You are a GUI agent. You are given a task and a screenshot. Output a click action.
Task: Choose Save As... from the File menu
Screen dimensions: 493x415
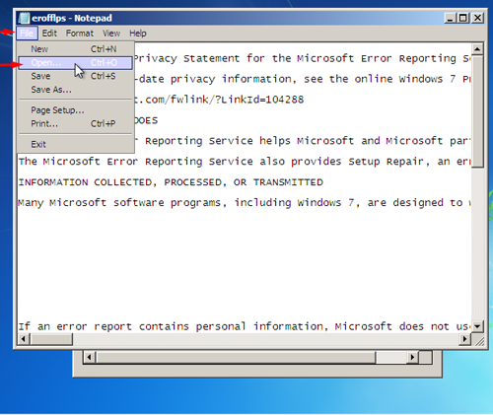coord(76,90)
